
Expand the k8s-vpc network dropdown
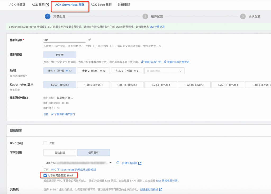78,163
